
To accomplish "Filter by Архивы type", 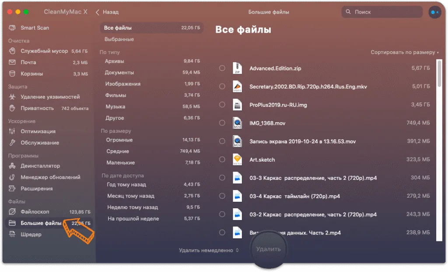I will point(152,61).
